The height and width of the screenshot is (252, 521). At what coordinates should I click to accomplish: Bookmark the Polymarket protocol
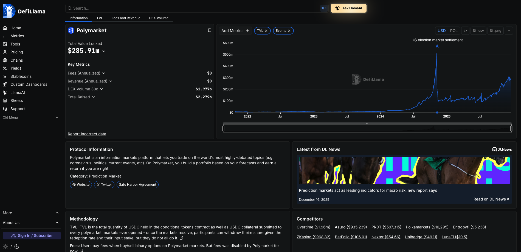(x=209, y=30)
